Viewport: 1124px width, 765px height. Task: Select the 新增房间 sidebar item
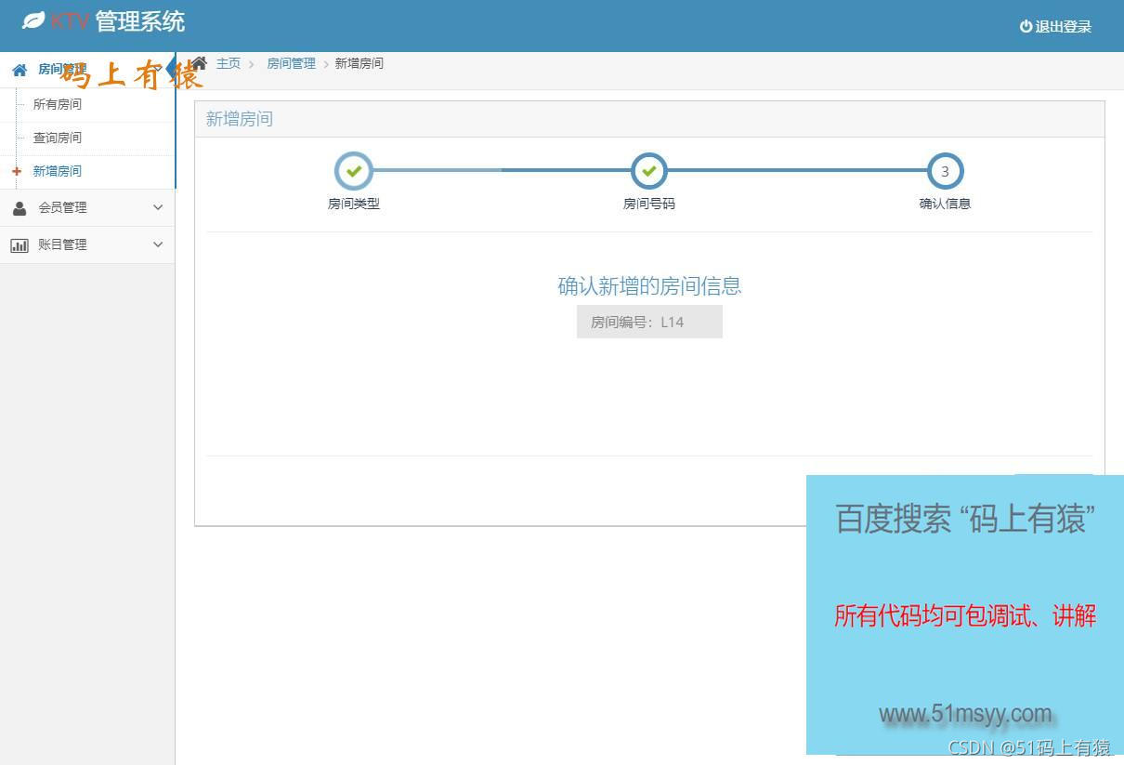(x=58, y=171)
